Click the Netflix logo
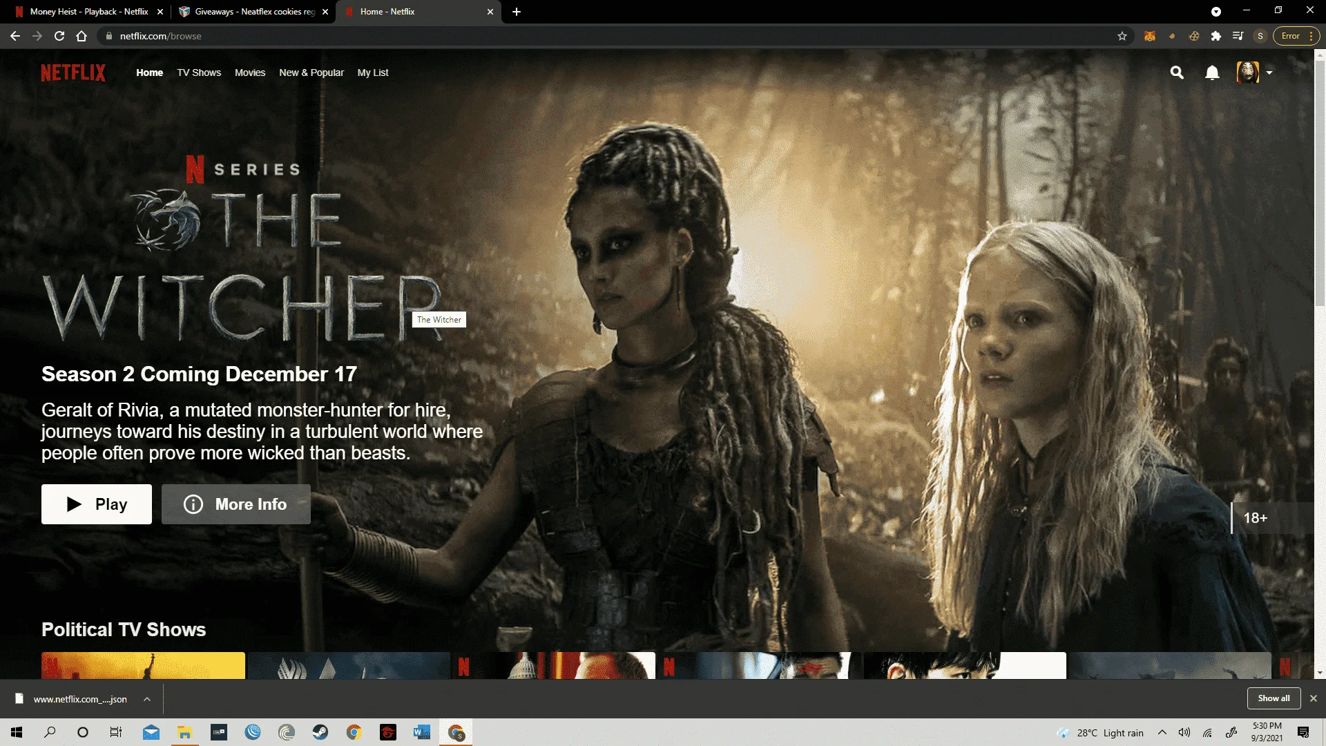1326x746 pixels. pos(73,73)
